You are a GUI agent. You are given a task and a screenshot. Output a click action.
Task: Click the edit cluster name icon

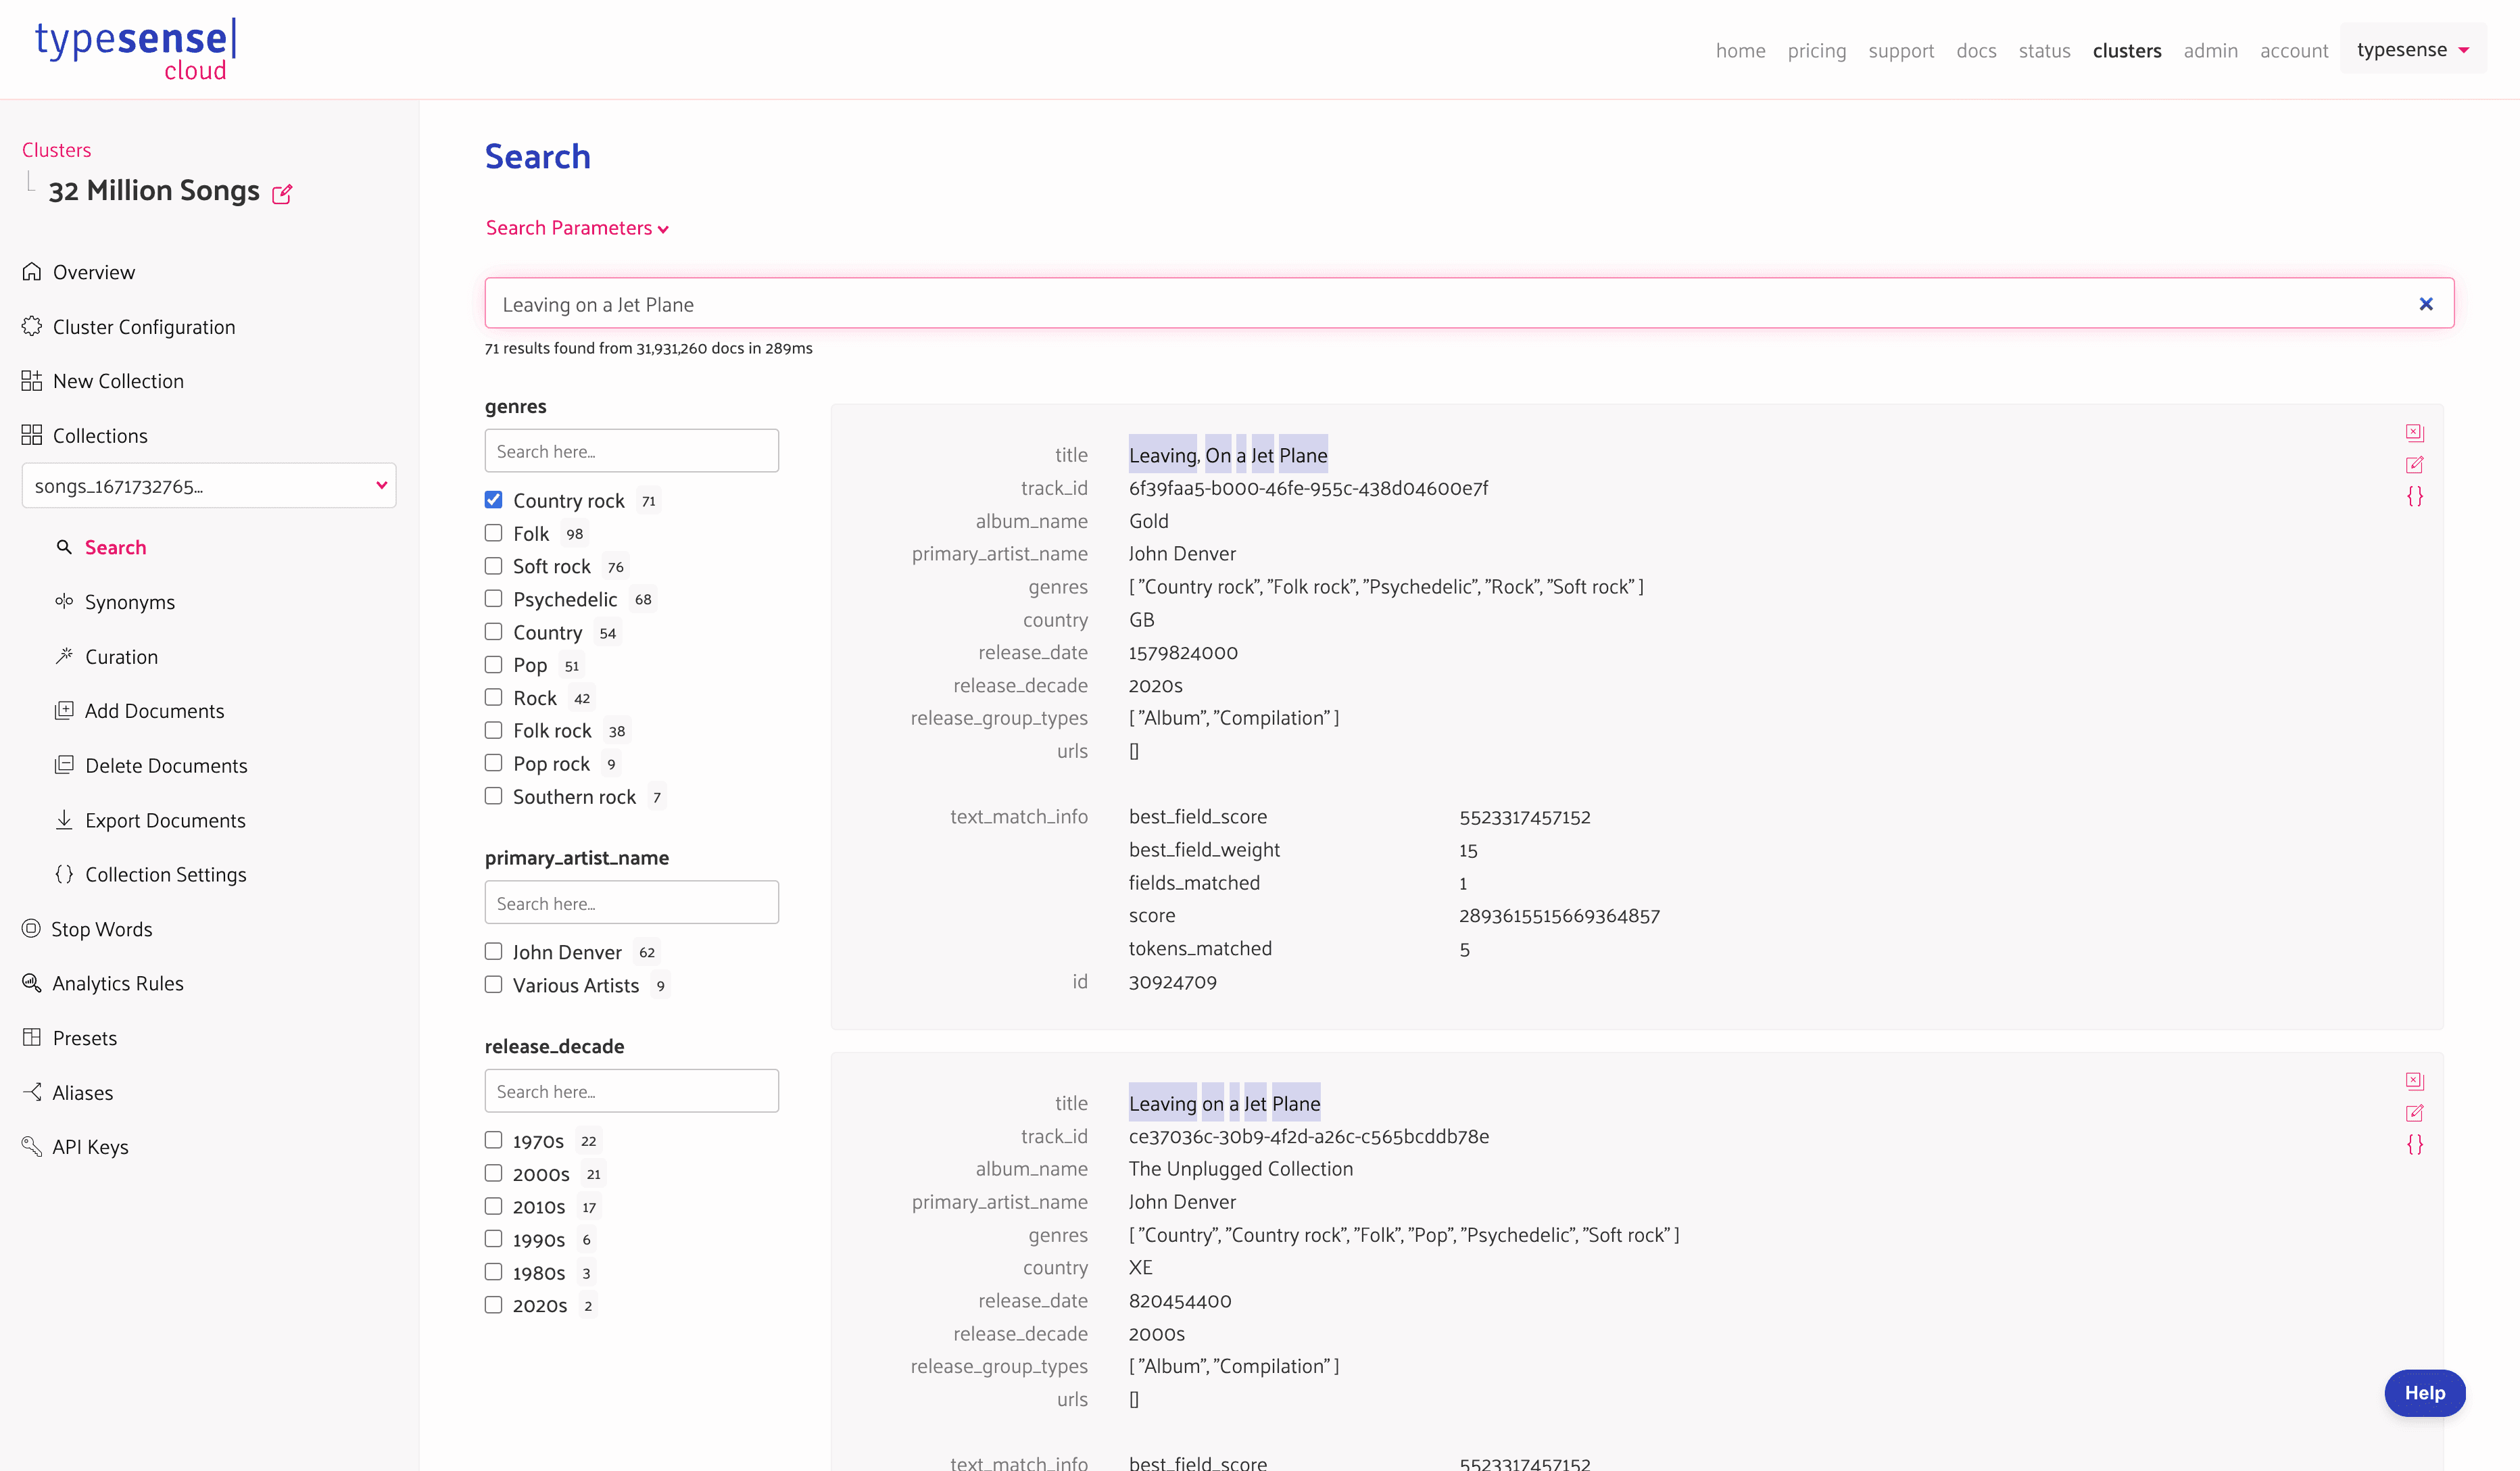pyautogui.click(x=282, y=193)
